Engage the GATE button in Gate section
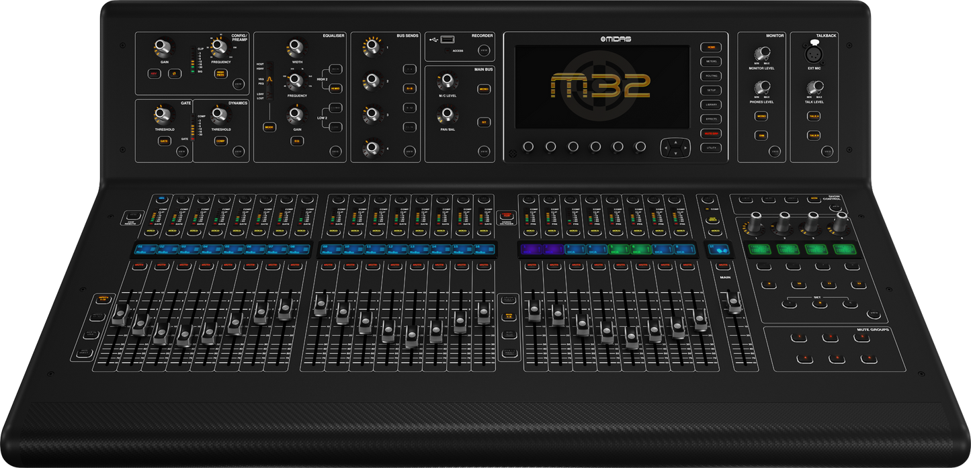 click(x=164, y=141)
